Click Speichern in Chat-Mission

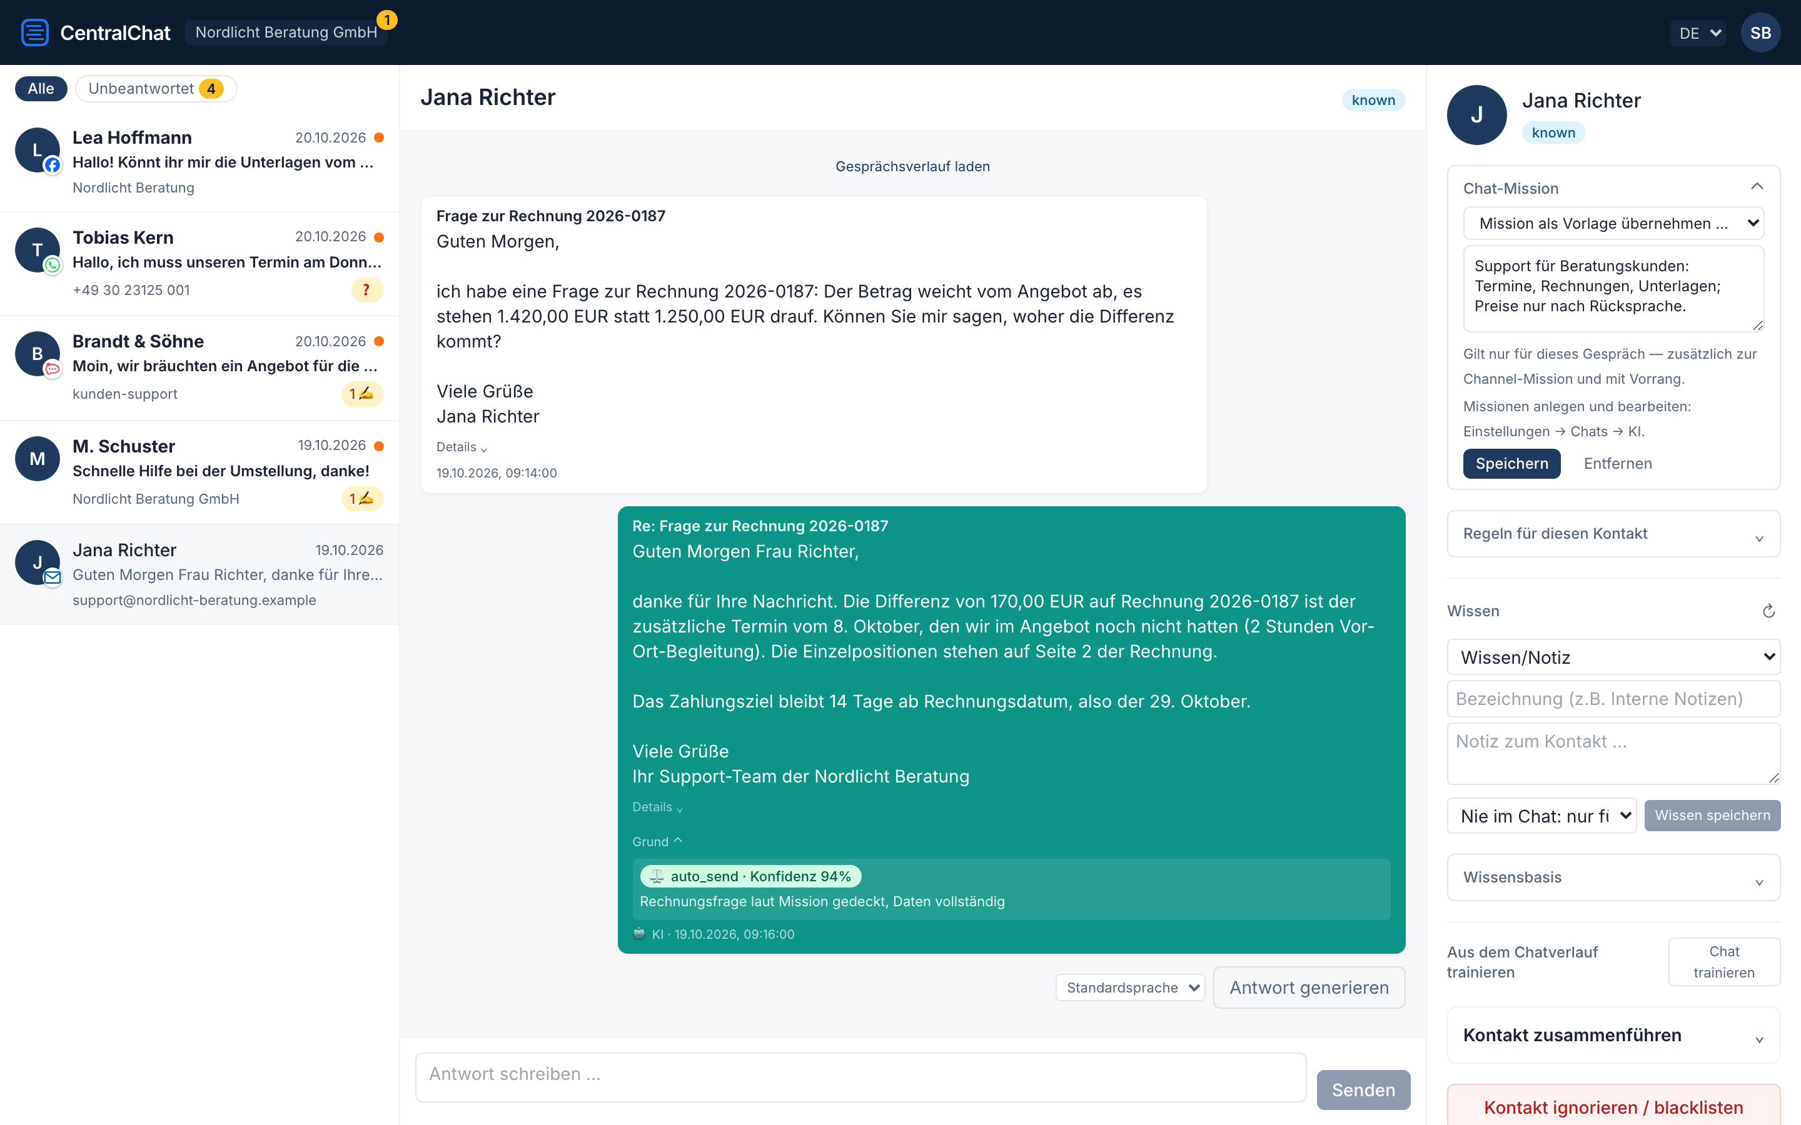click(1511, 464)
